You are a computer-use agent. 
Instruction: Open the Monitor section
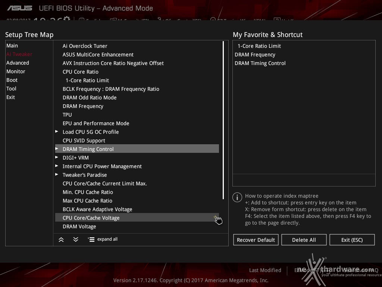tap(16, 71)
